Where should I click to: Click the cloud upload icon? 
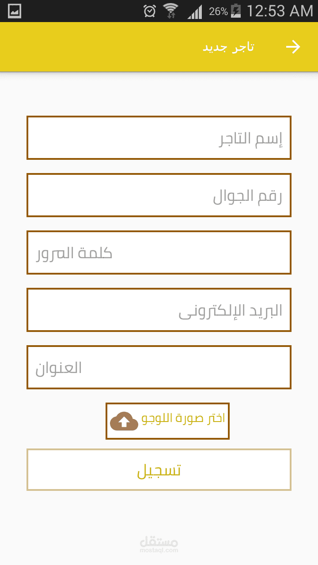[x=124, y=421]
